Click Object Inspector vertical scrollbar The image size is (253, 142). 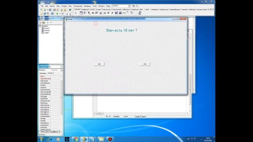tap(61, 97)
